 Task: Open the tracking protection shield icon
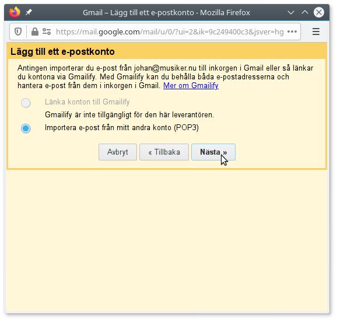[x=18, y=32]
